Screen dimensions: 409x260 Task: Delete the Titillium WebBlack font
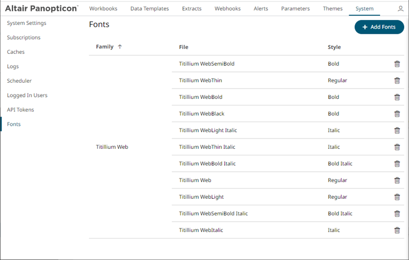(x=397, y=114)
